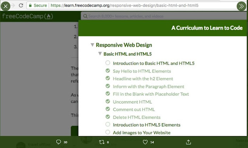
Task: Open the Comment out HTML lesson
Action: (x=134, y=109)
